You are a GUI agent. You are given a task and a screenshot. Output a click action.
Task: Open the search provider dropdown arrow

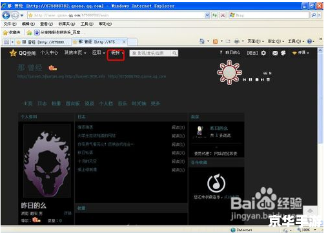click(320, 15)
